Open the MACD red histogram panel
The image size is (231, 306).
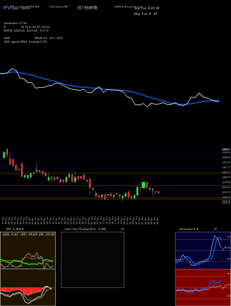(x=28, y=287)
